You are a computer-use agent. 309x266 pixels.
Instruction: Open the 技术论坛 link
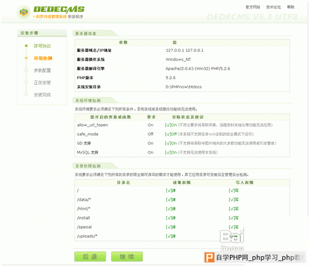tap(274, 7)
